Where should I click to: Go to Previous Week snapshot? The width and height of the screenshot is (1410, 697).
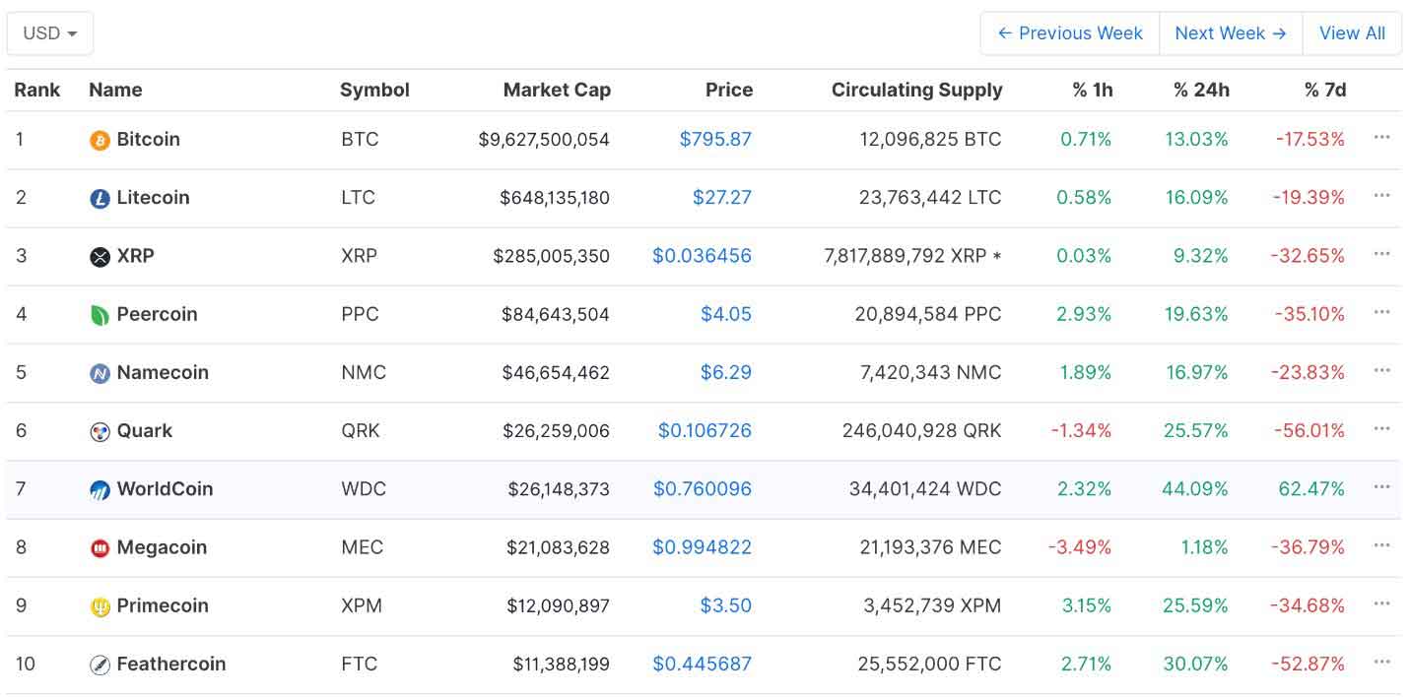(1070, 33)
